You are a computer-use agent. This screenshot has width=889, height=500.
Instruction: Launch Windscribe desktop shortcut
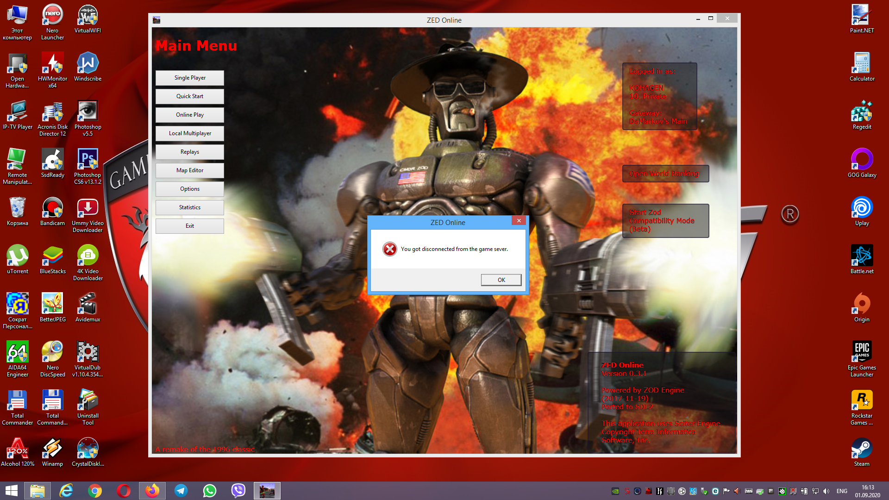coord(88,67)
